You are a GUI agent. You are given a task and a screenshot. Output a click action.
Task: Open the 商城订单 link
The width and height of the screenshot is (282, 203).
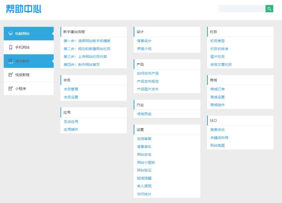pos(218,89)
